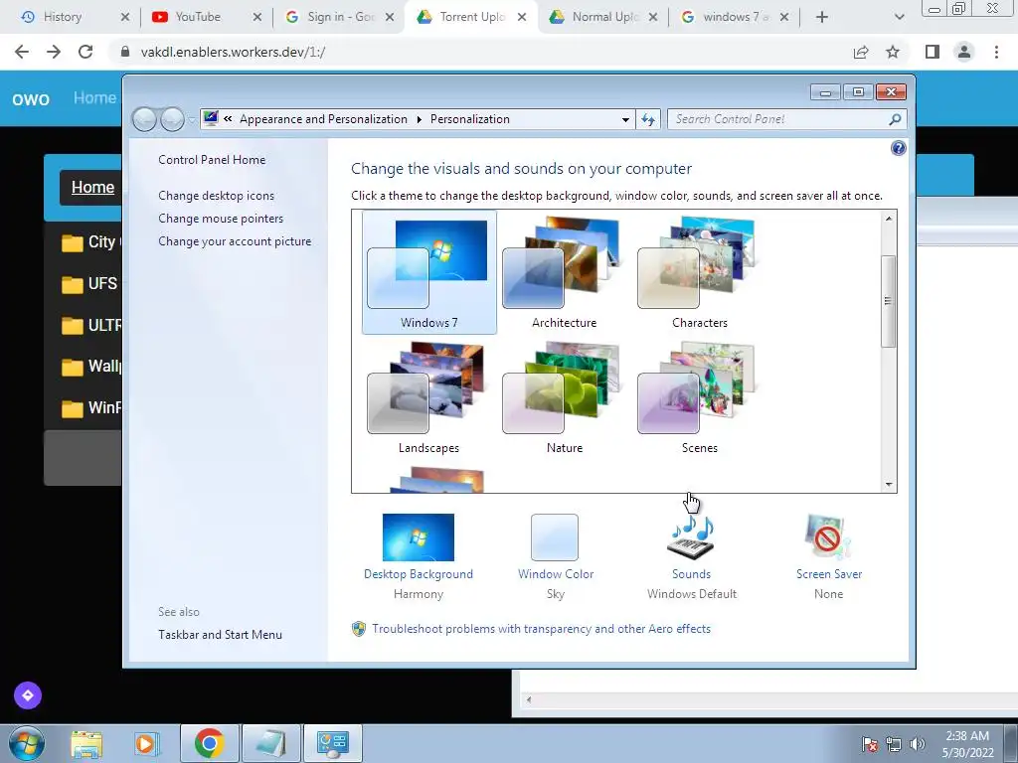Reload the Chrome page
The height and width of the screenshot is (763, 1018).
click(x=85, y=52)
